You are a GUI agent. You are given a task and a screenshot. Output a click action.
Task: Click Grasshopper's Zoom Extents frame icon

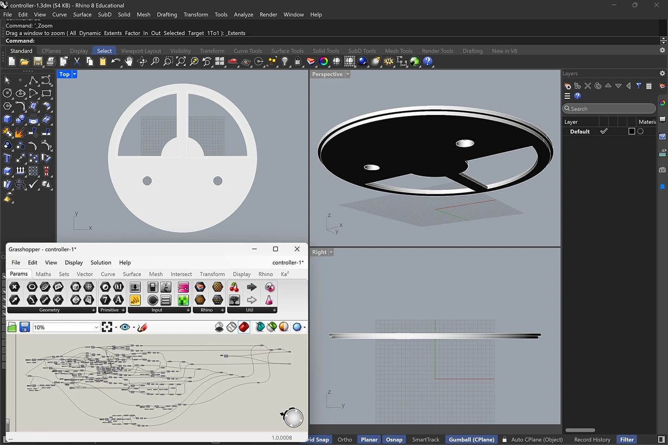click(107, 327)
